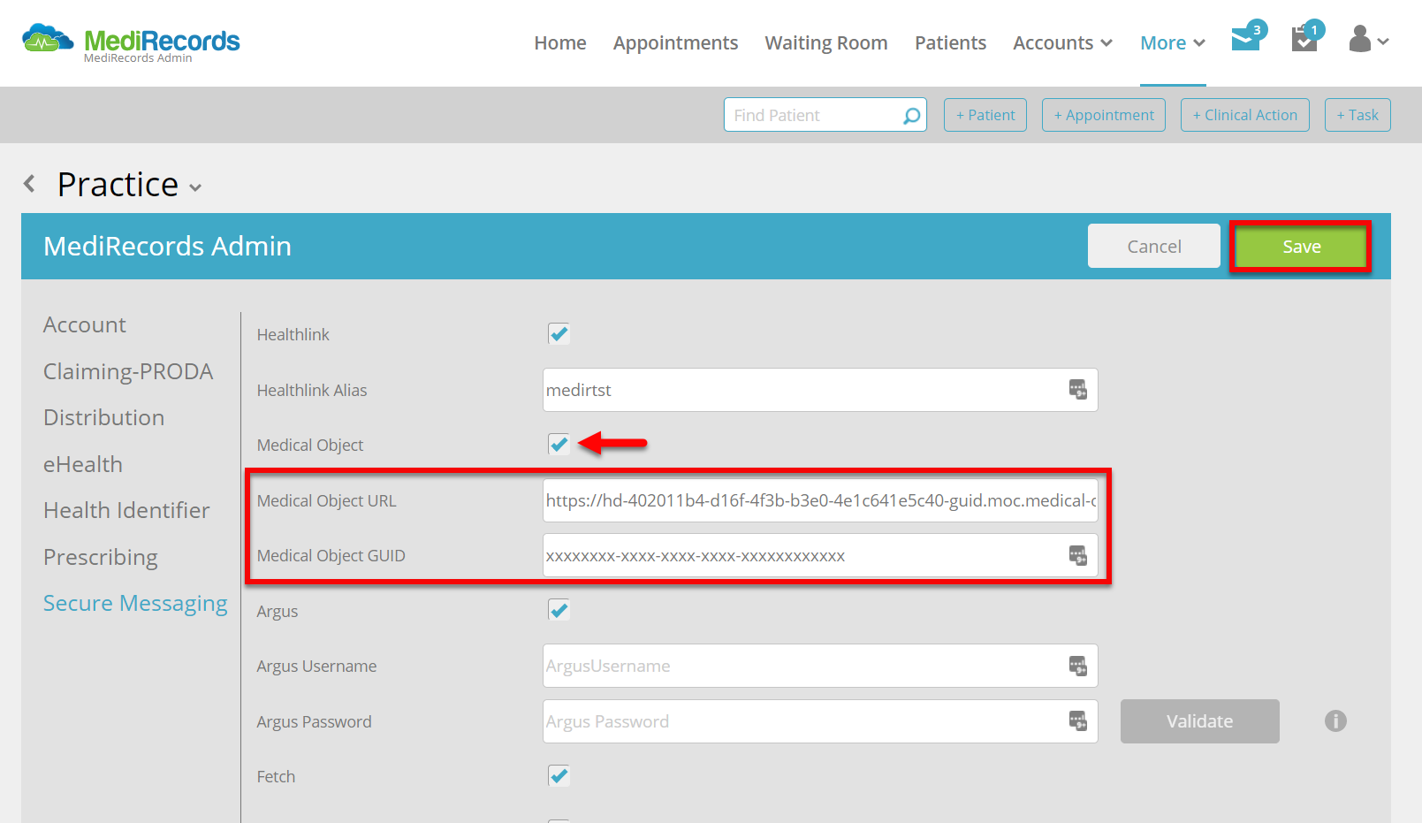1422x823 pixels.
Task: Click the + Task button
Action: point(1357,115)
